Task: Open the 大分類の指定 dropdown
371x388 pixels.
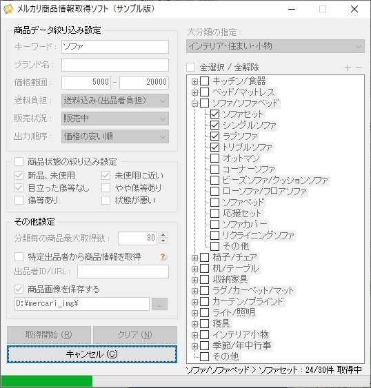Action: (275, 46)
